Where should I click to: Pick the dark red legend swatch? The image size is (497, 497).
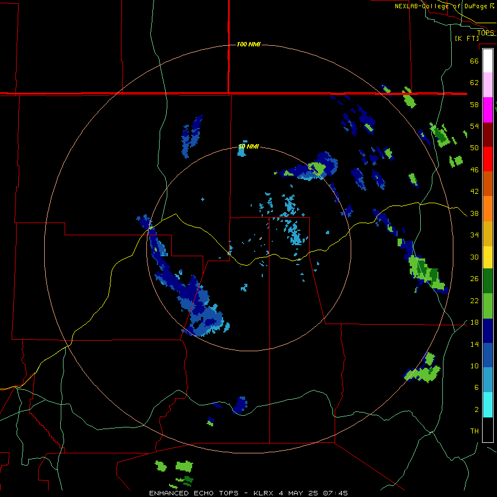[488, 135]
